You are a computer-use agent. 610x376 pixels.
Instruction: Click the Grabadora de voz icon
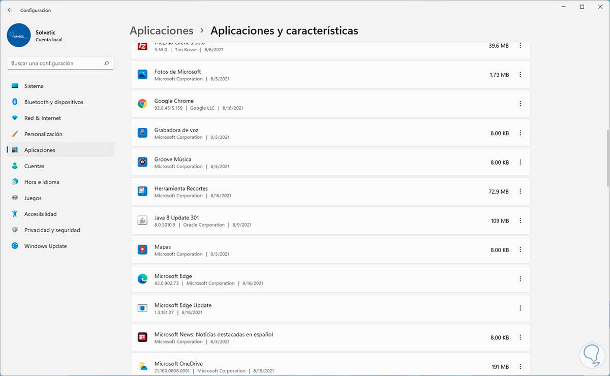click(142, 133)
